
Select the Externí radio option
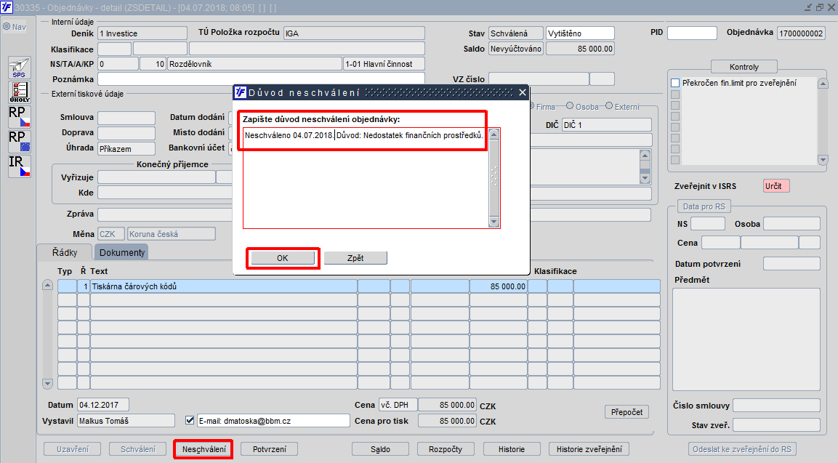(x=609, y=106)
